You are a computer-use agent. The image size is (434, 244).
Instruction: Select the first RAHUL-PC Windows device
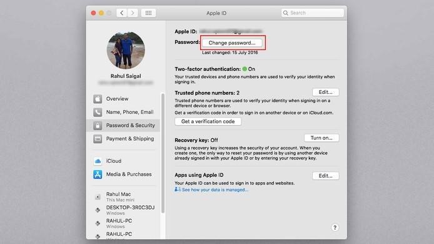point(124,223)
